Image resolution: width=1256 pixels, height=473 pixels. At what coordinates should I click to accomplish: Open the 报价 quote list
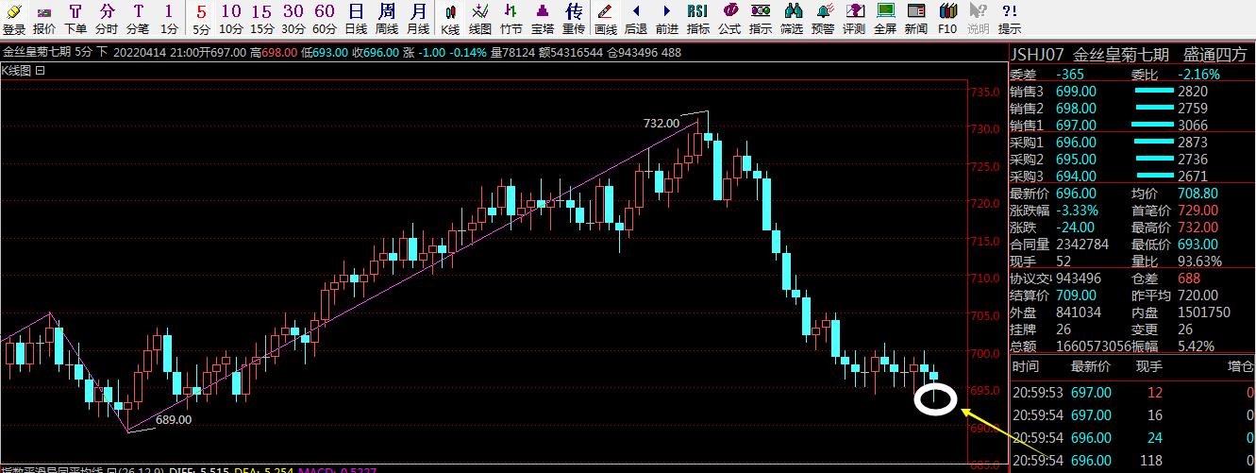(x=44, y=18)
